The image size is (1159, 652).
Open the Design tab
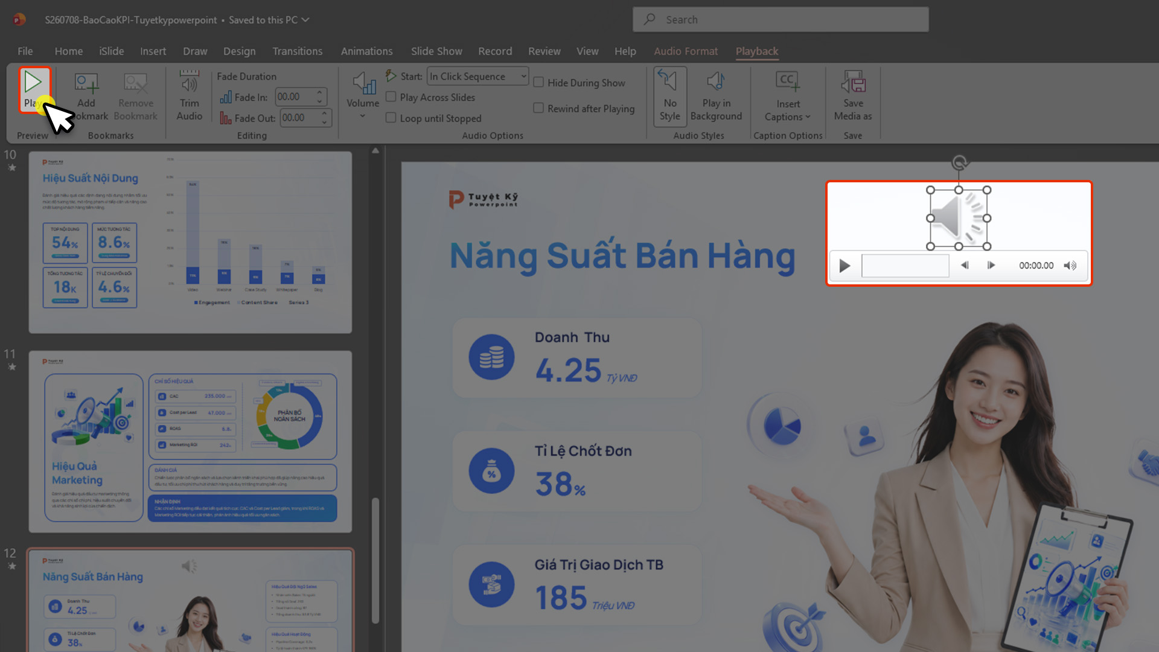[240, 51]
